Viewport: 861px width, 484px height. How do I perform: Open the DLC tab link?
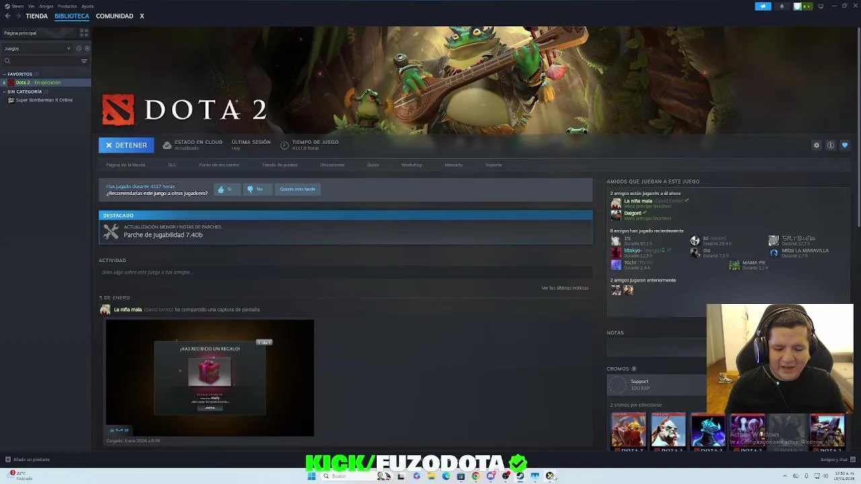tap(172, 165)
